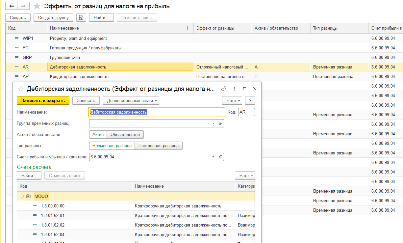This screenshot has width=403, height=243.
Task: Click the forward navigation arrow
Action: point(23,6)
